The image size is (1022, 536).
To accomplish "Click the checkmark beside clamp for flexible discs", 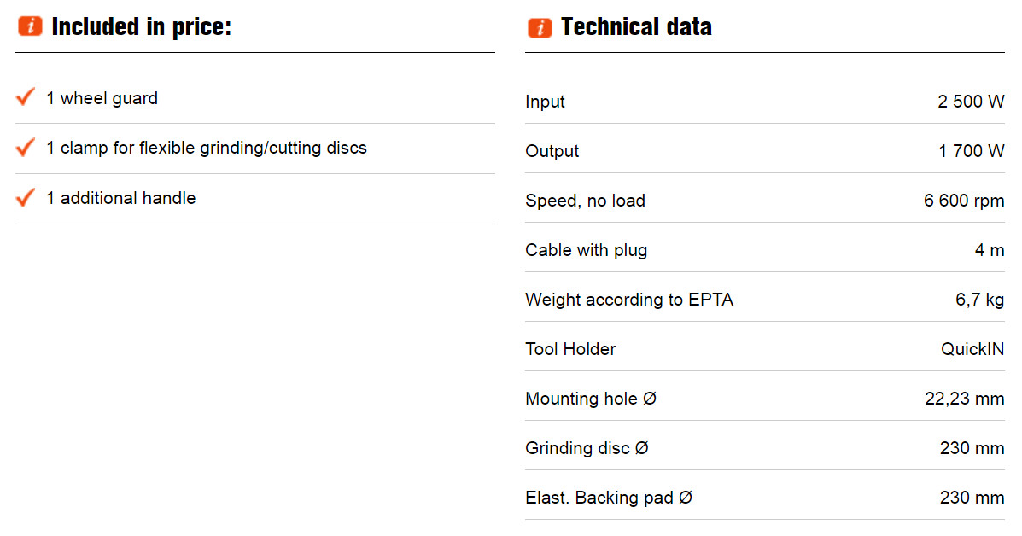I will pos(26,147).
